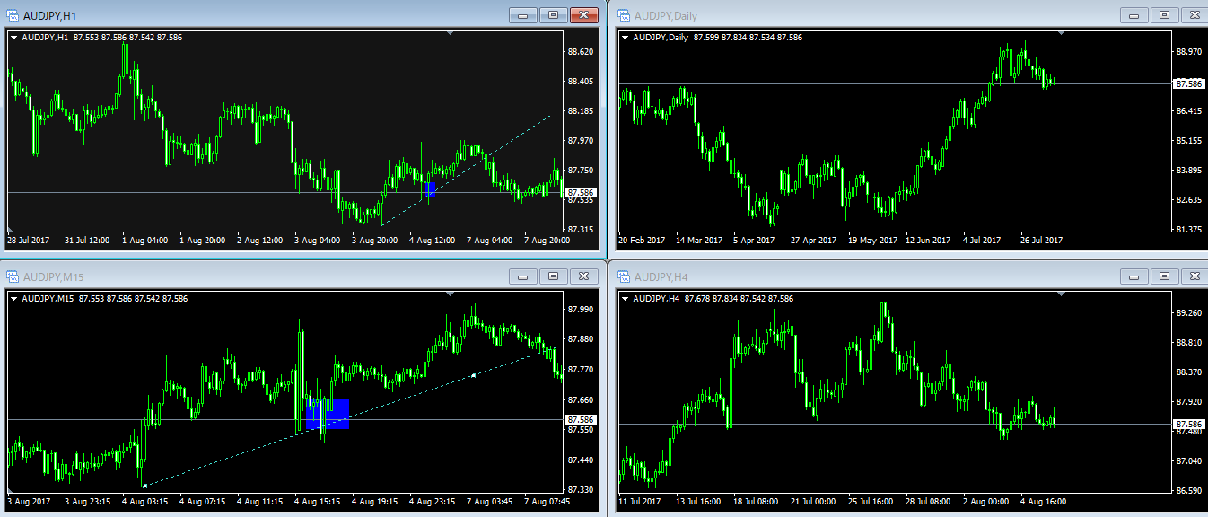Click the AUDJPY,Daily window chart icon
Screen dimensions: 1208x517
click(623, 15)
